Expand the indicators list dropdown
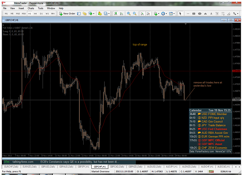 coord(159,14)
